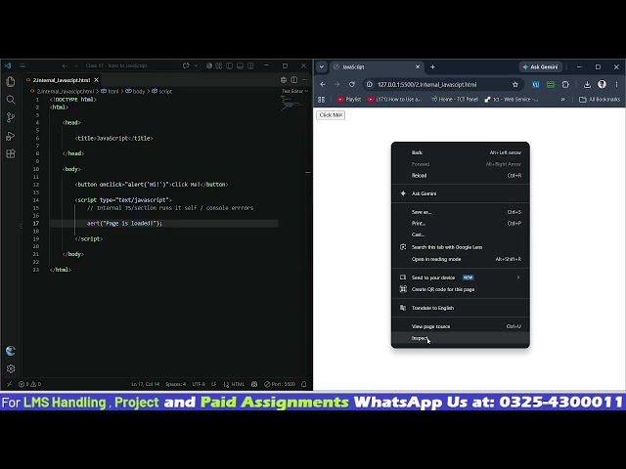The height and width of the screenshot is (469, 626).
Task: Select Reload in the context menu
Action: pyautogui.click(x=461, y=176)
